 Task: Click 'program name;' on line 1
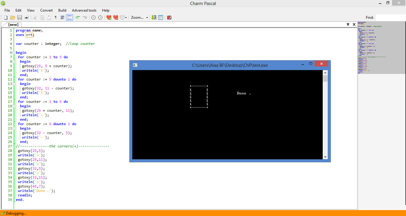coord(29,30)
